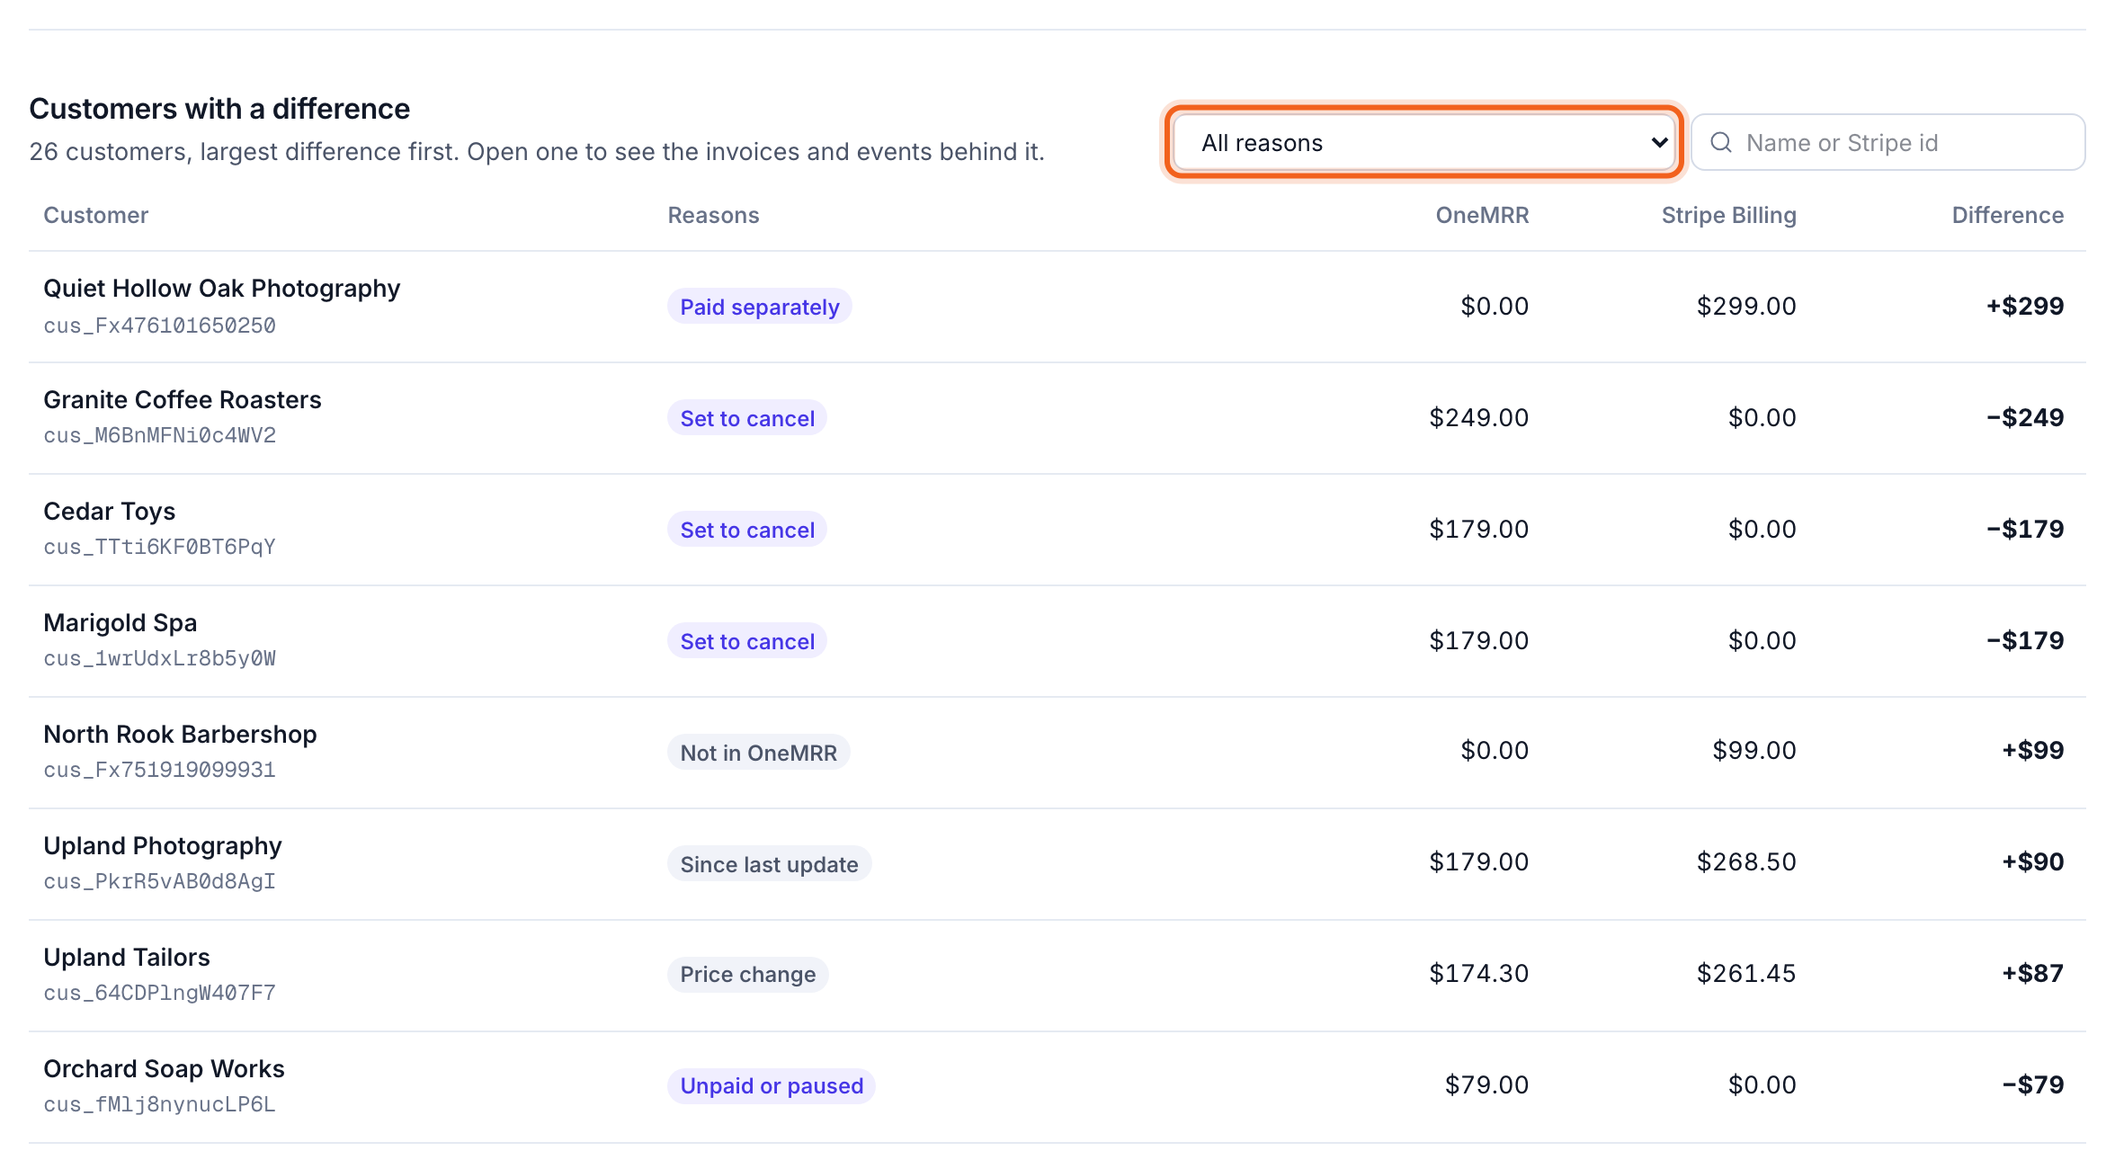Viewport: 2115px width, 1151px height.
Task: Click the search magnifier icon
Action: (x=1721, y=142)
